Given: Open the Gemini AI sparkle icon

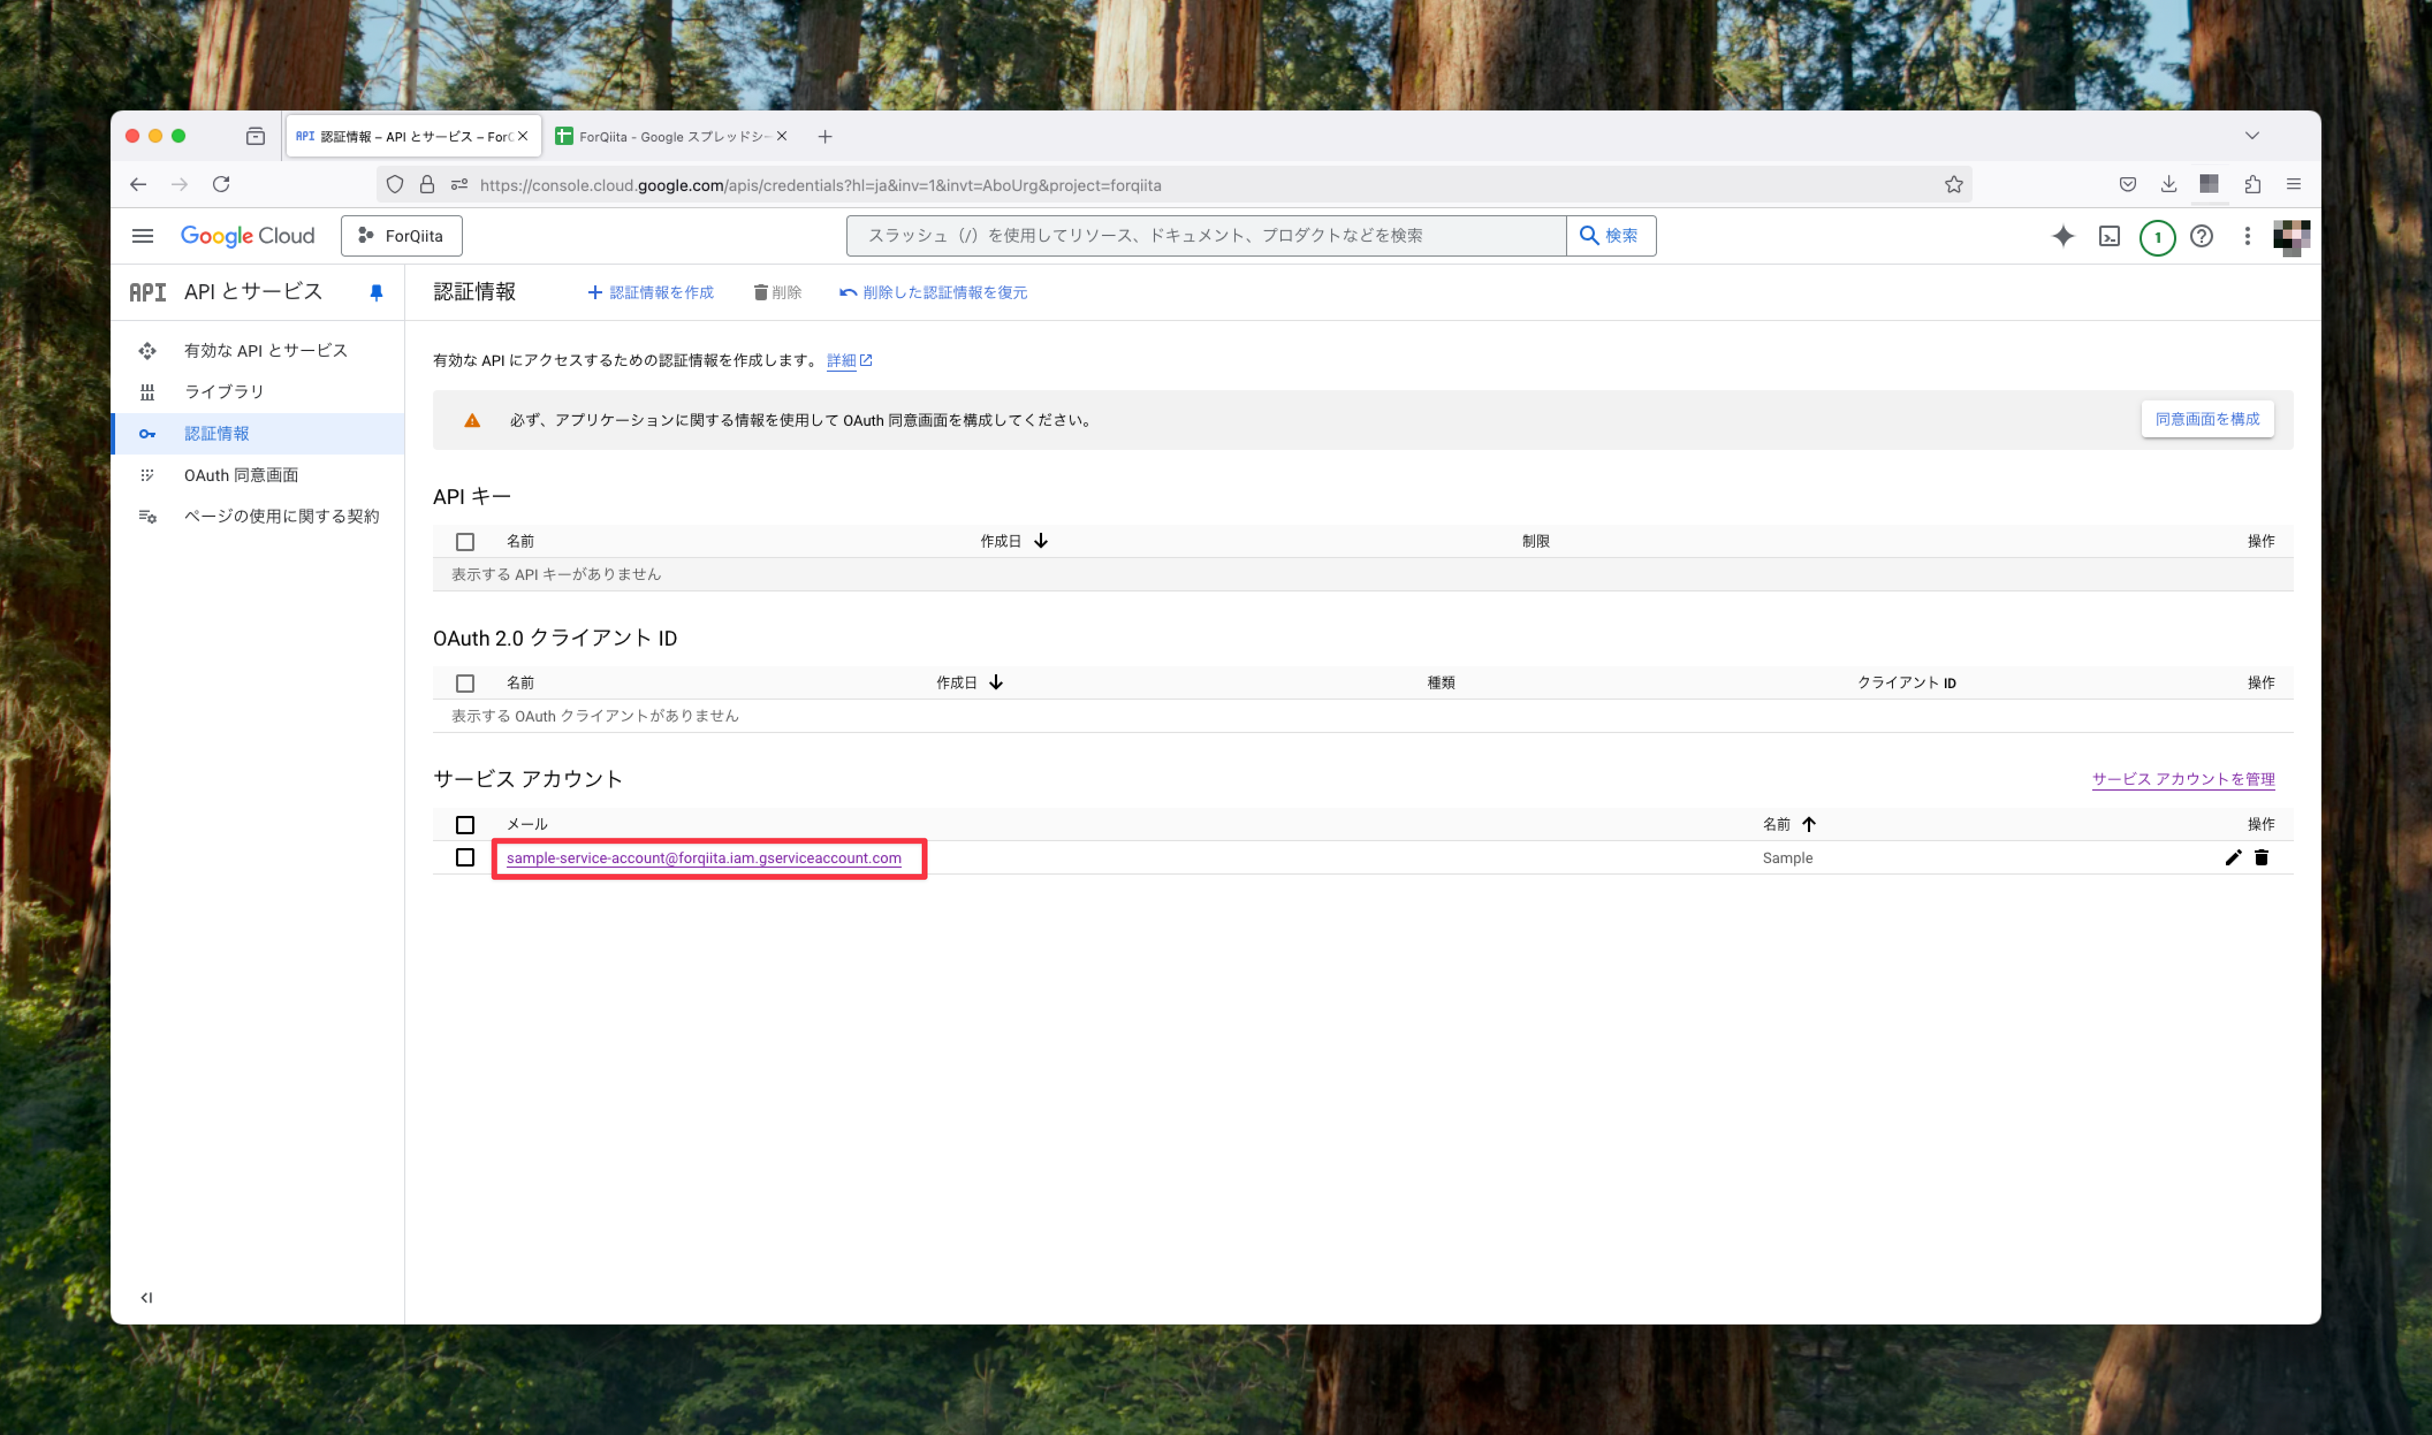Looking at the screenshot, I should [x=2062, y=236].
